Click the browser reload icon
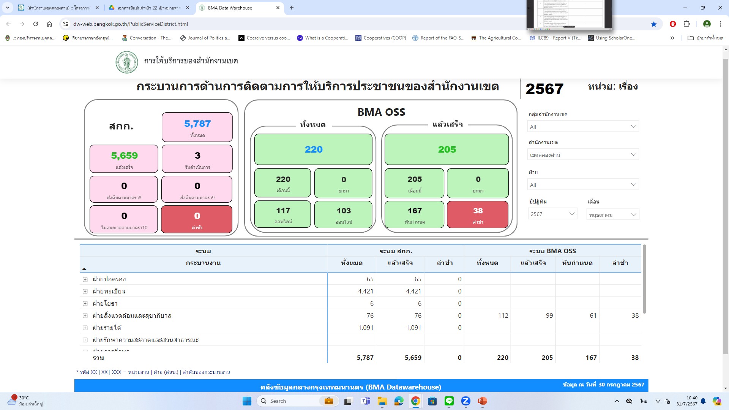This screenshot has width=729, height=410. point(36,24)
